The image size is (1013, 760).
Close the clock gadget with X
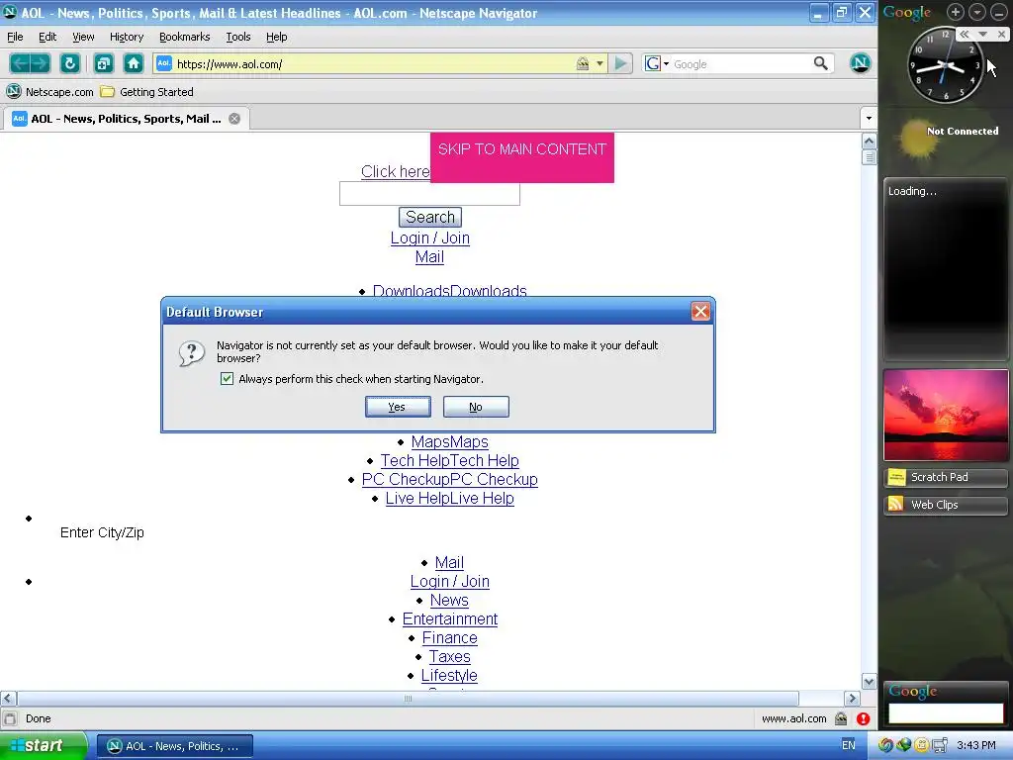pos(1002,35)
